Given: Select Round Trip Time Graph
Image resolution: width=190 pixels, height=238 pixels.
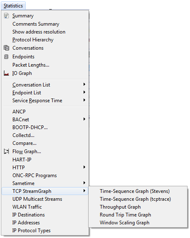Looking at the screenshot, I should pyautogui.click(x=125, y=215).
